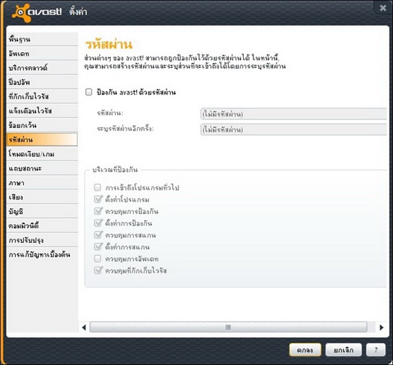Toggle ตั้งค่าการป้องกัน checkbox
Screen dimensions: 393x365
(x=98, y=223)
